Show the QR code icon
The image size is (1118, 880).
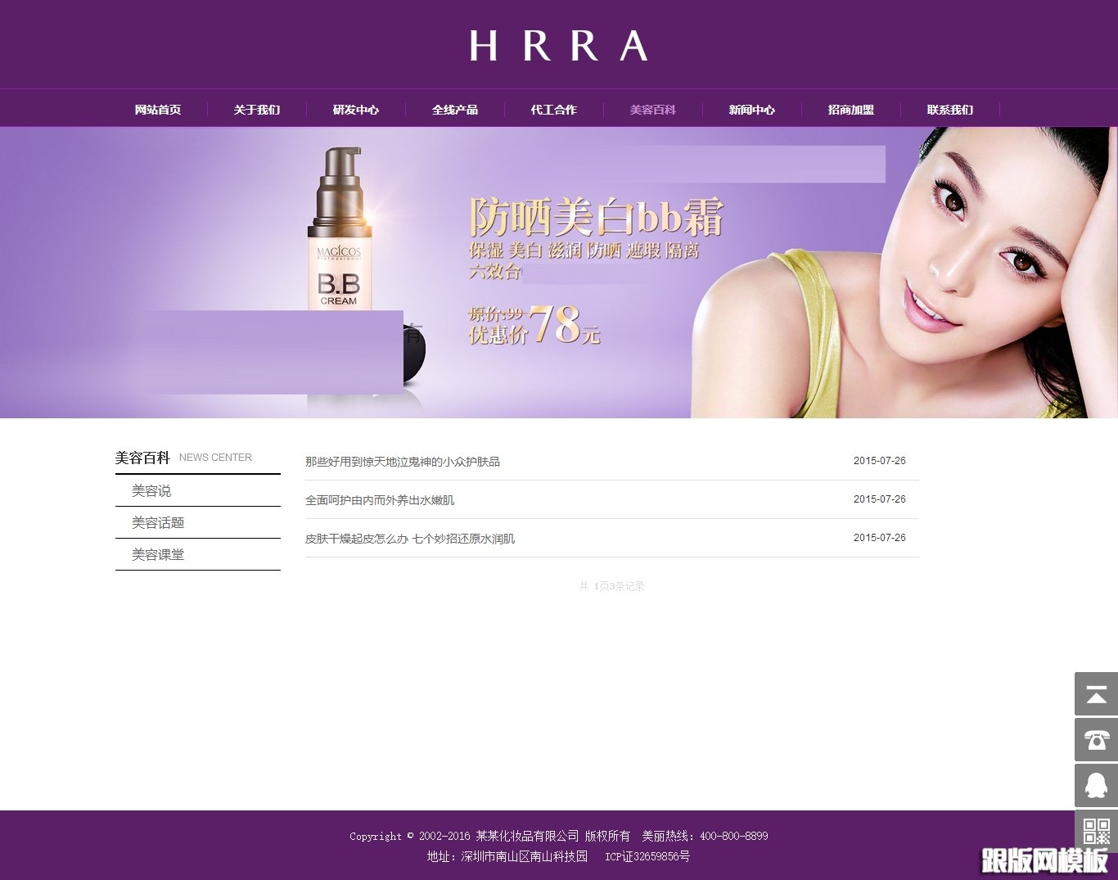point(1096,830)
